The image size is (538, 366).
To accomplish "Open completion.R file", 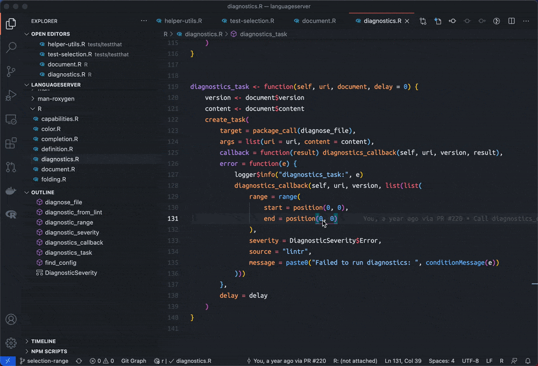I will [59, 139].
